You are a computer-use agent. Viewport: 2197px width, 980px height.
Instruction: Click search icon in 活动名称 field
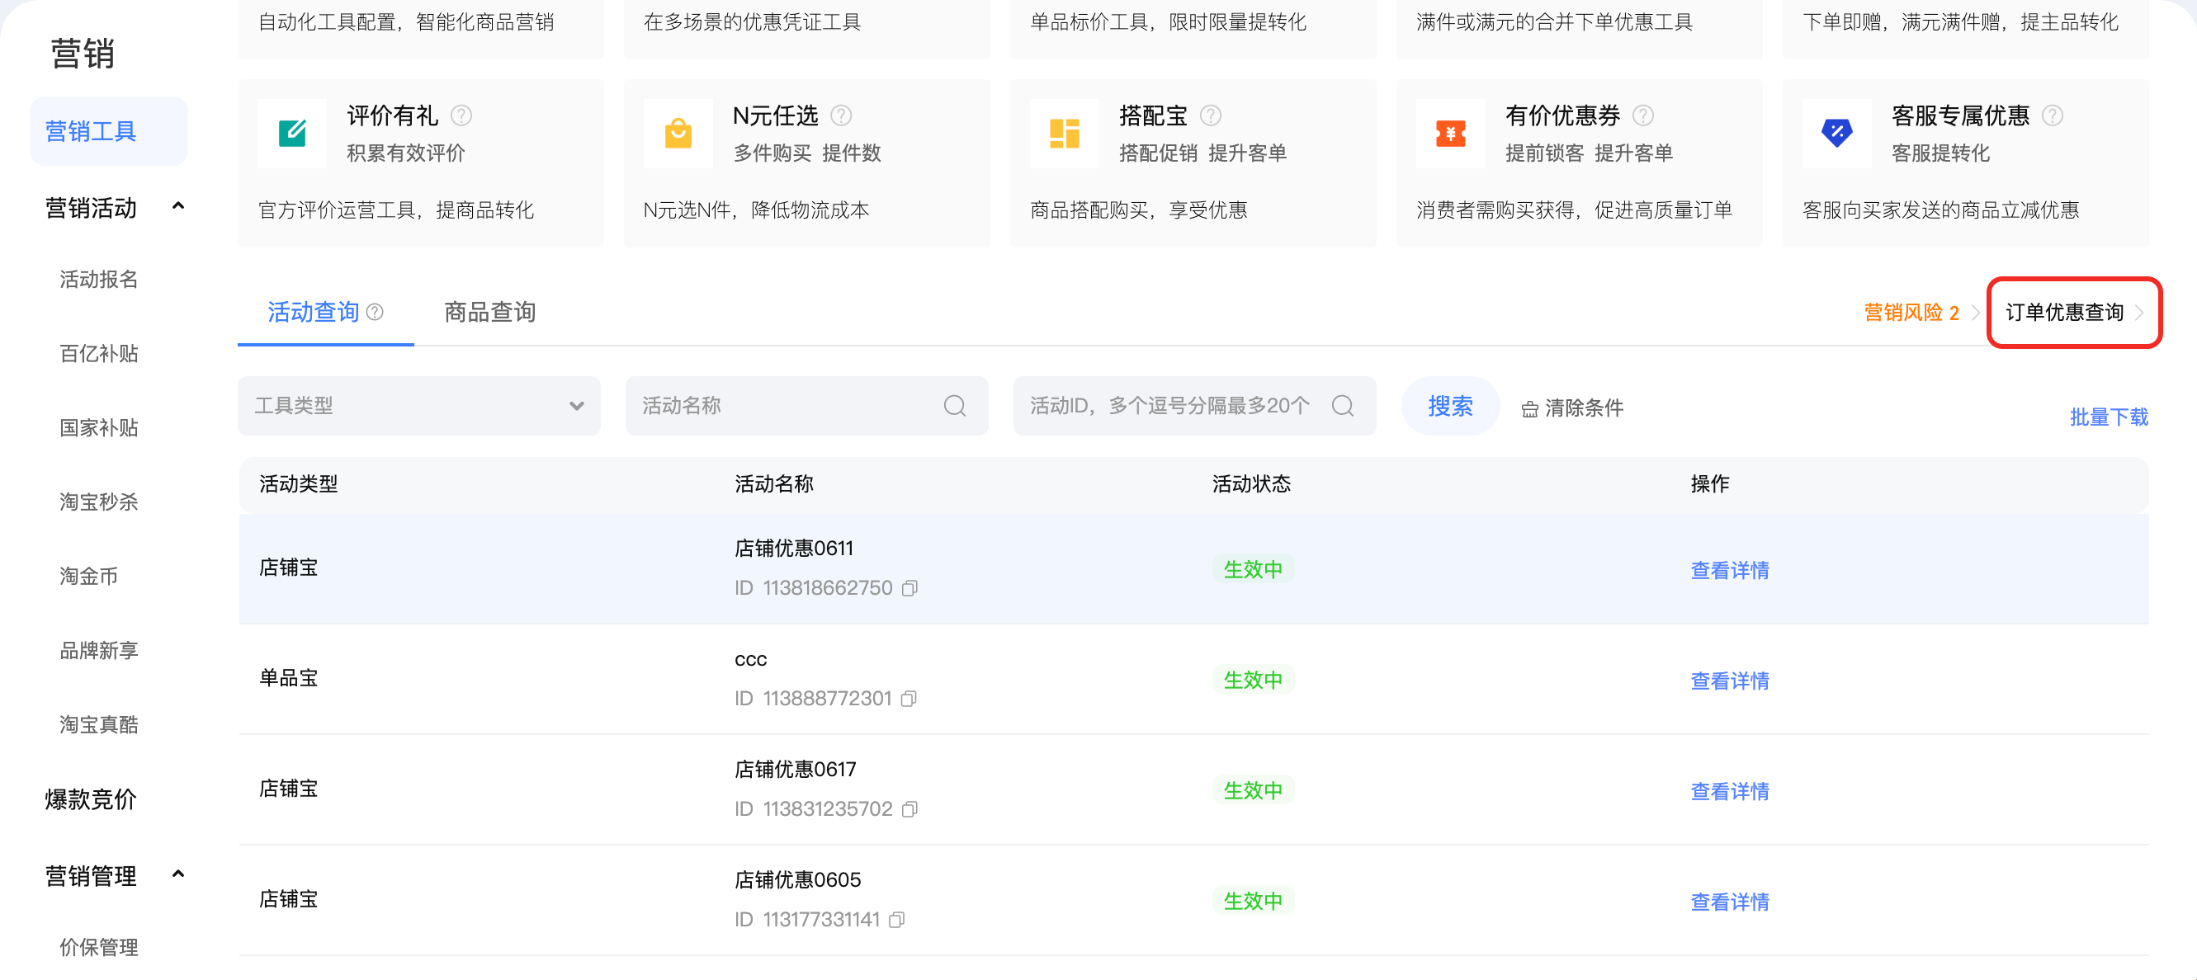(955, 406)
